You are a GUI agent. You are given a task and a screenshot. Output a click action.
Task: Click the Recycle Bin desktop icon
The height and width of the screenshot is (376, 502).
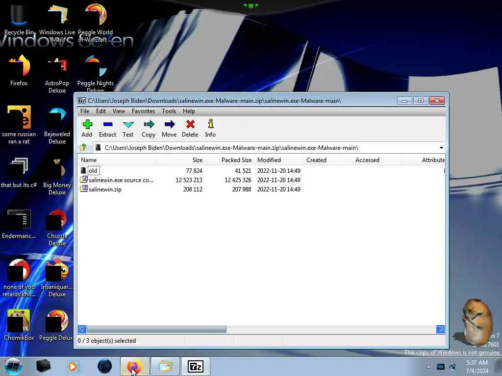pyautogui.click(x=19, y=20)
